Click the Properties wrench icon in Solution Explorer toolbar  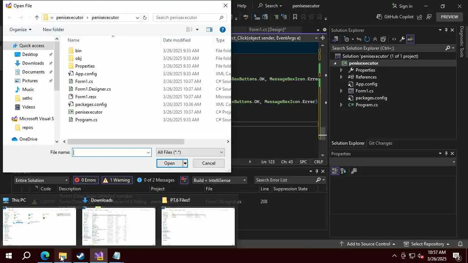pos(402,39)
